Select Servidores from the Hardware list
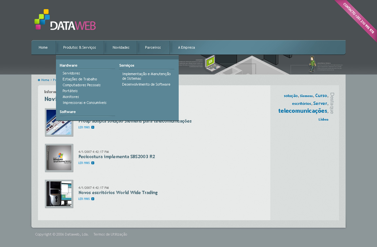 pos(71,74)
